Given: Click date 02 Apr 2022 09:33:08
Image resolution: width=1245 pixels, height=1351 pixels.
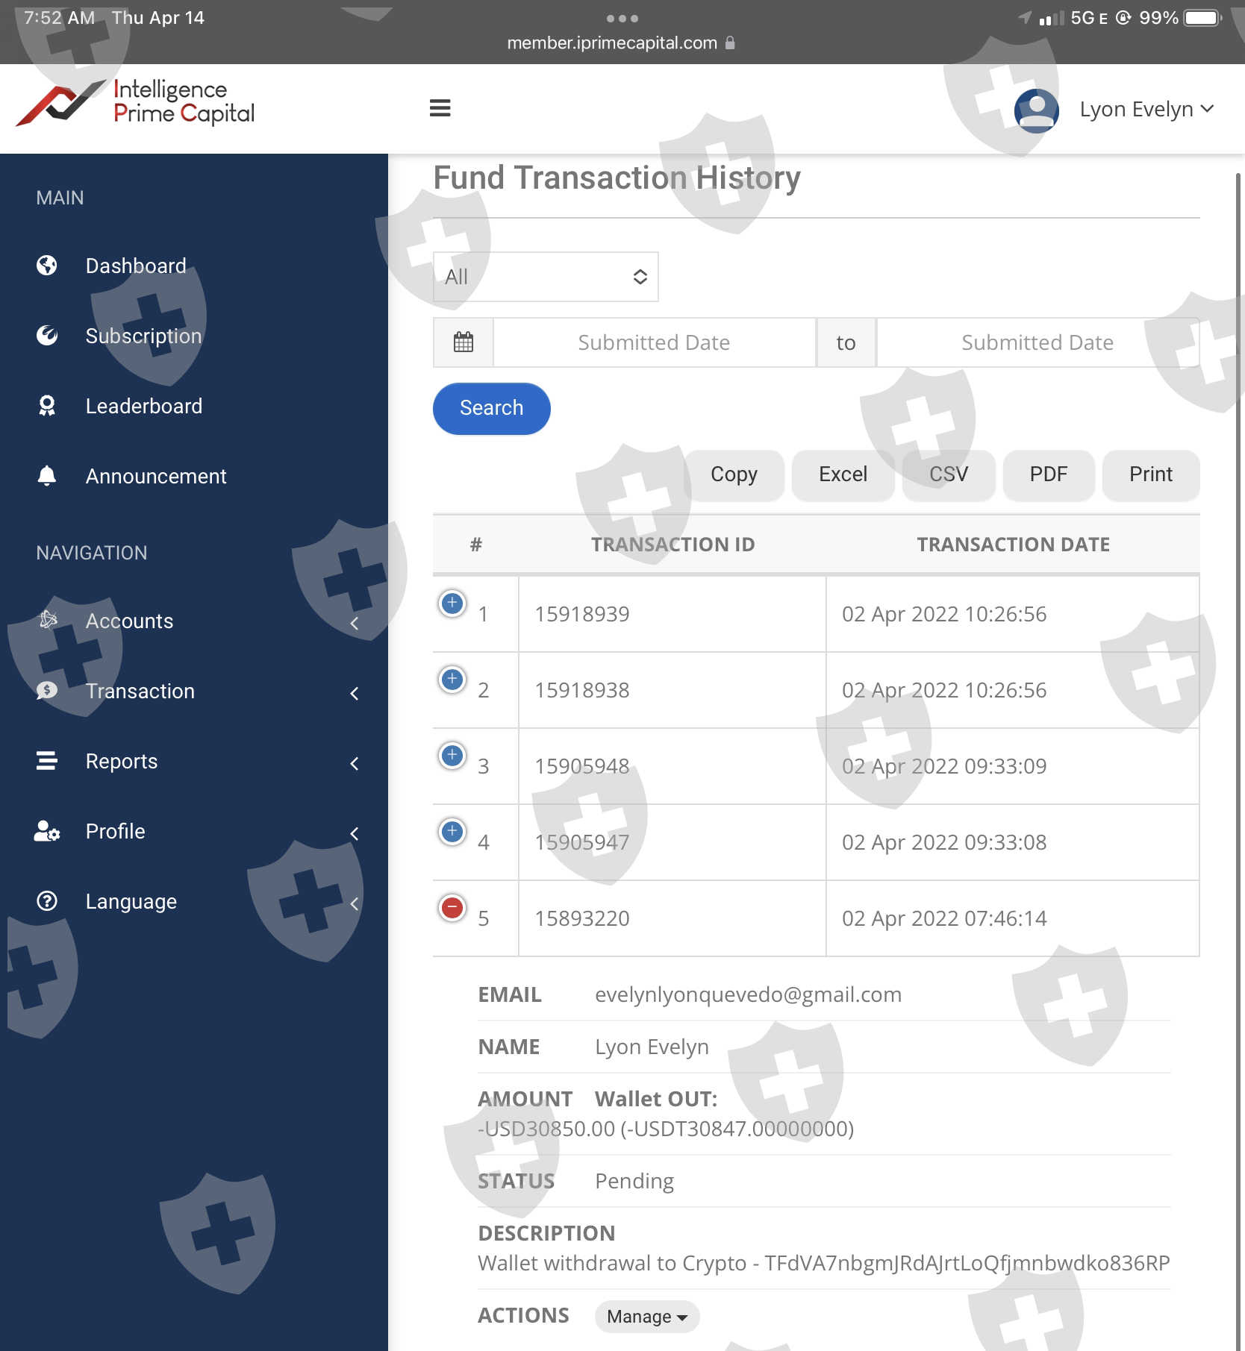Looking at the screenshot, I should click(944, 842).
